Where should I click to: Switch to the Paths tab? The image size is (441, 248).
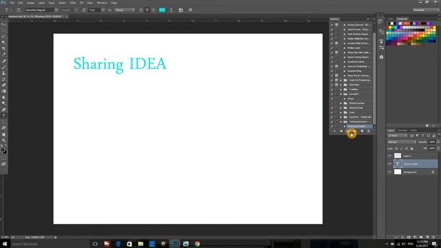point(413,130)
